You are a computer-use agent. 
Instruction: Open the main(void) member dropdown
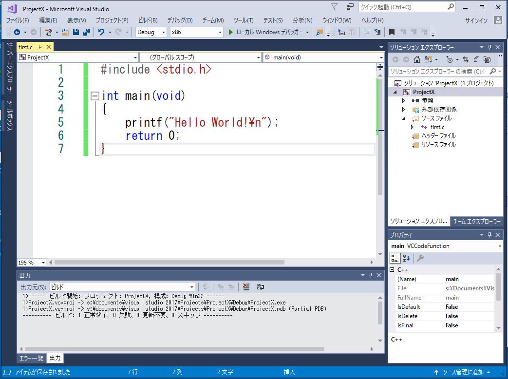click(323, 57)
